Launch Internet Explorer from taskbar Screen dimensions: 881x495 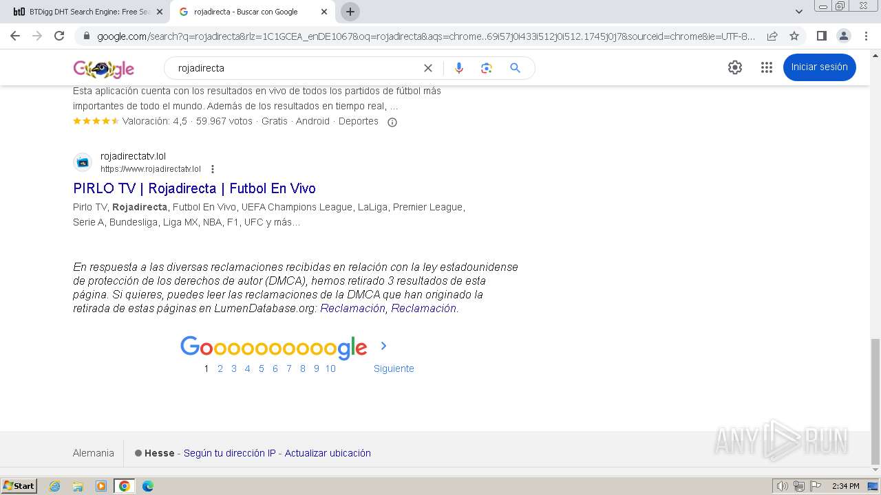55,486
